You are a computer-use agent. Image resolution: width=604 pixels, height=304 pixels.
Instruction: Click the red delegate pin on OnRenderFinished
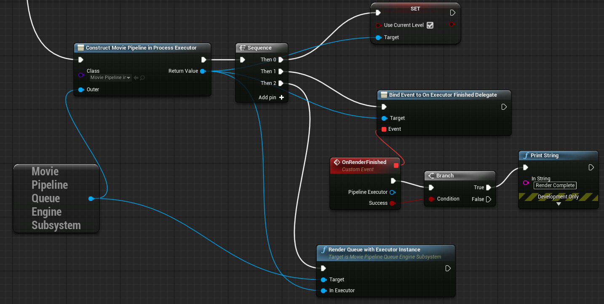(396, 165)
